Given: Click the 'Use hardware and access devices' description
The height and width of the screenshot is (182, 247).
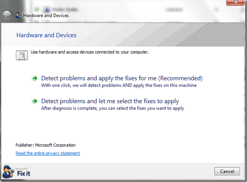Looking at the screenshot, I should pyautogui.click(x=90, y=52).
